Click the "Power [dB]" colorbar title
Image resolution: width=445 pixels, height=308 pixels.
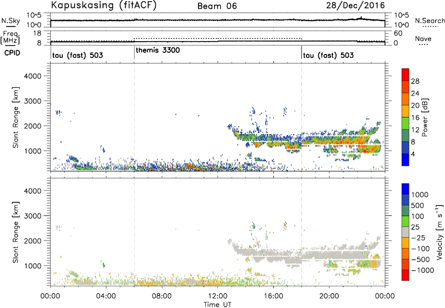[425, 117]
